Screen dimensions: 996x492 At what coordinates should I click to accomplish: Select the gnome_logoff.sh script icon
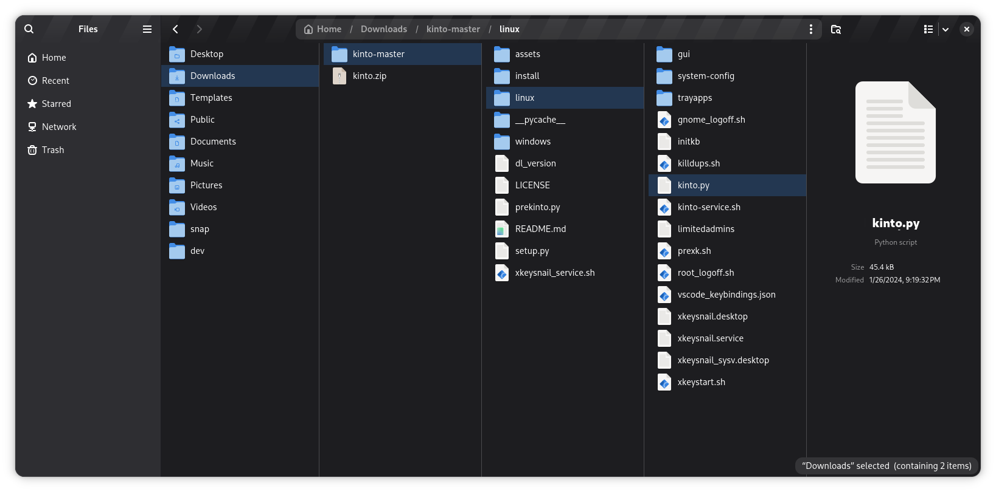pyautogui.click(x=664, y=120)
